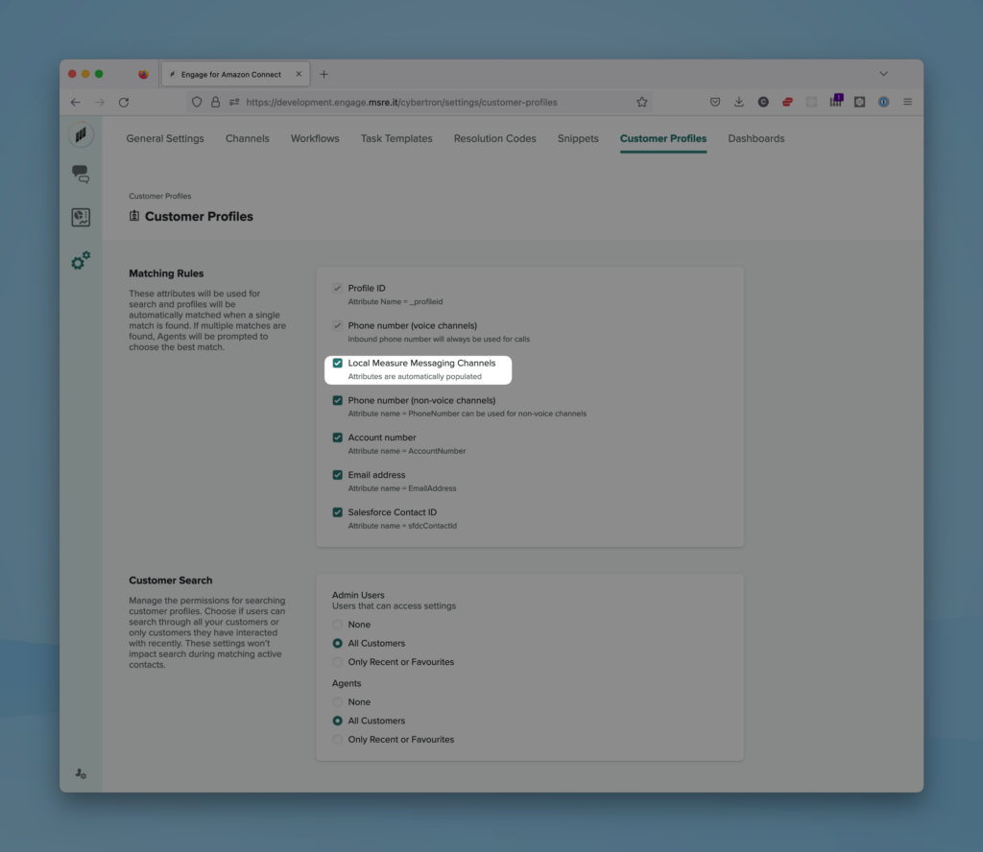
Task: Open the agent settings icon at sidebar bottom
Action: (x=81, y=773)
